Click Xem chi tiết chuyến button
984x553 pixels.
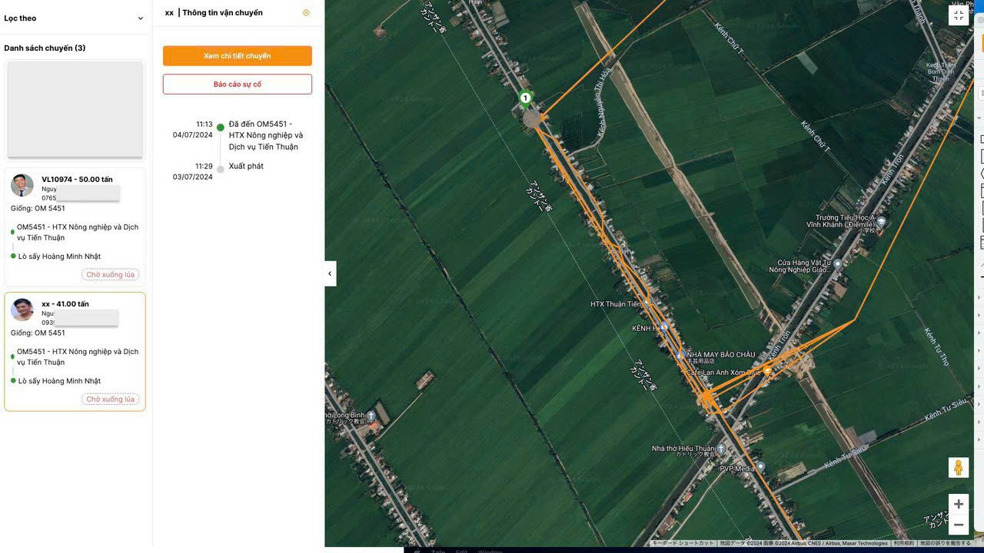[237, 56]
